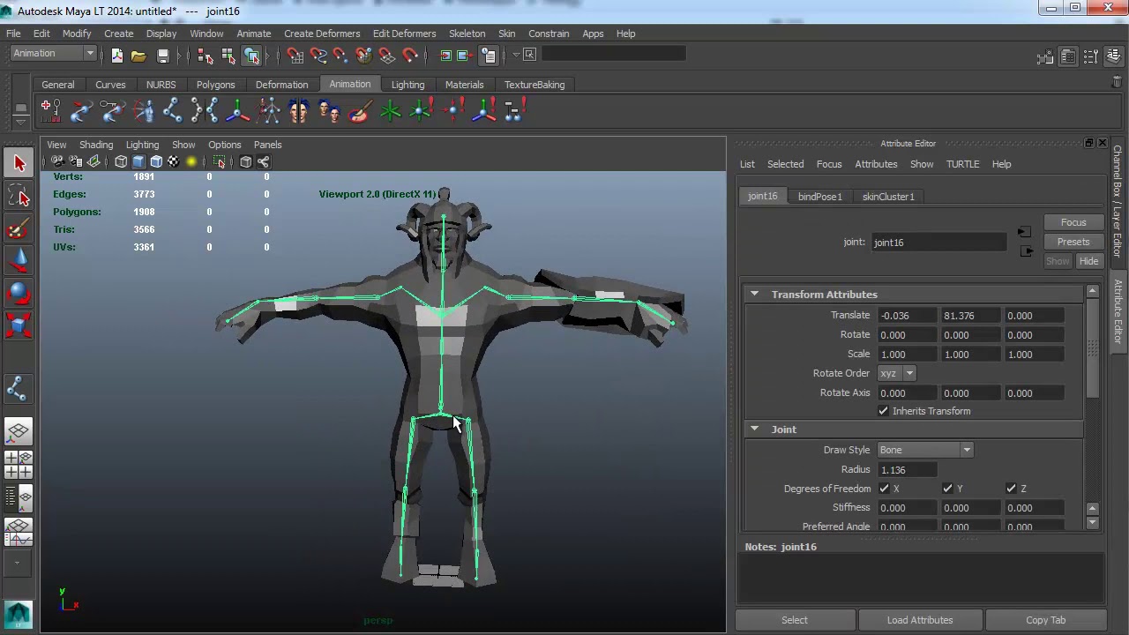Click the Joint Tool shelf icon
The height and width of the screenshot is (635, 1129).
coord(172,111)
